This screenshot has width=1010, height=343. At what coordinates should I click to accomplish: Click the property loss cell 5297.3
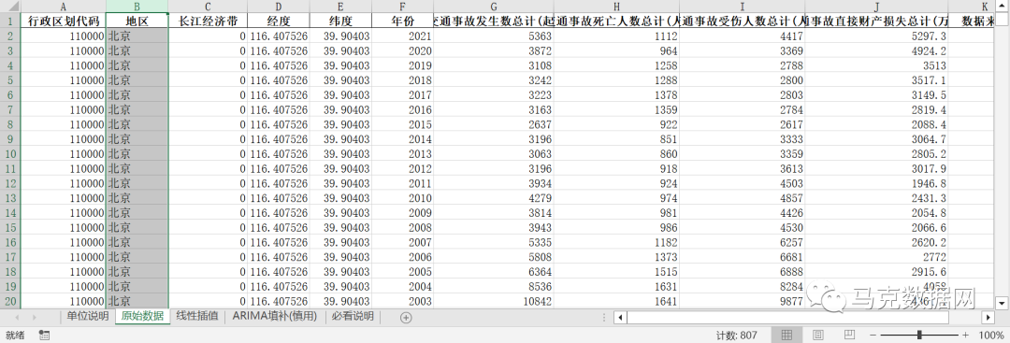tap(876, 36)
